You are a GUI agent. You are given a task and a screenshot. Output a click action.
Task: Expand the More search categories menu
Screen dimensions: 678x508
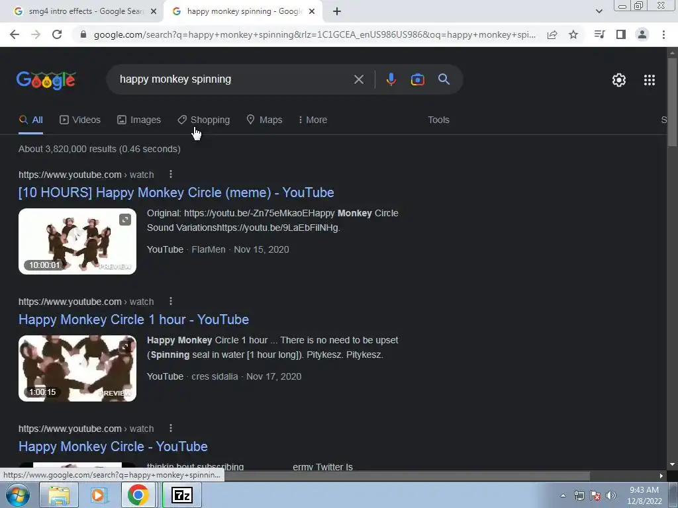313,120
